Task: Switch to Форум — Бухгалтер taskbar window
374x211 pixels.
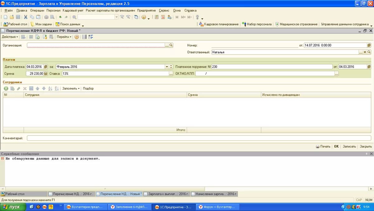Action: pos(218,207)
